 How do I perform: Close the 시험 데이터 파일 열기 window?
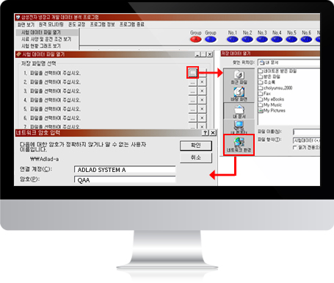point(210,54)
